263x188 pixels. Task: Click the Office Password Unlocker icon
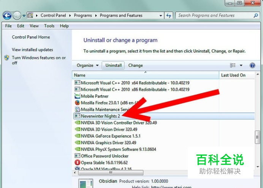click(77, 156)
